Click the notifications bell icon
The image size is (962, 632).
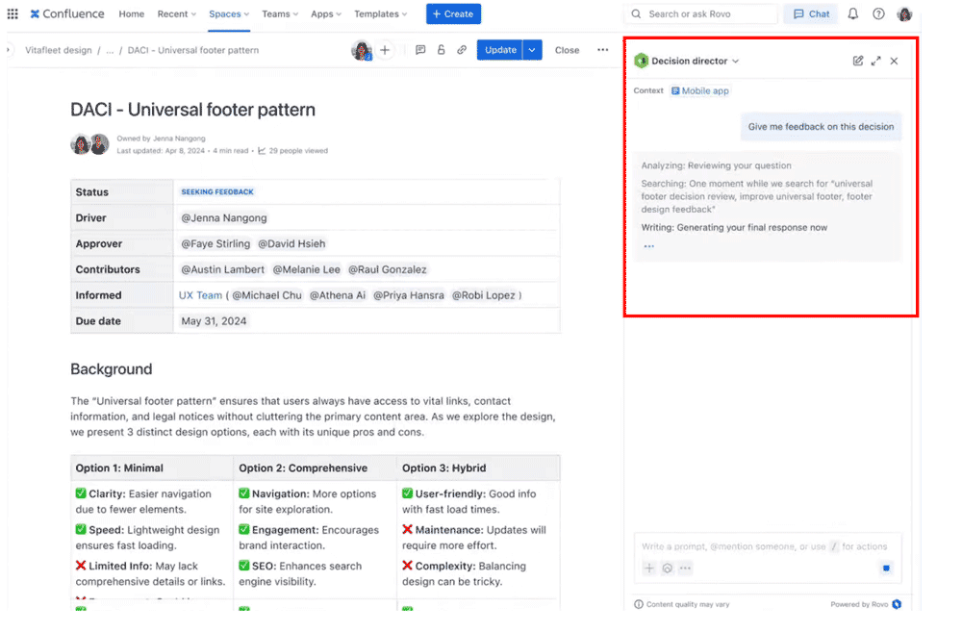[852, 14]
